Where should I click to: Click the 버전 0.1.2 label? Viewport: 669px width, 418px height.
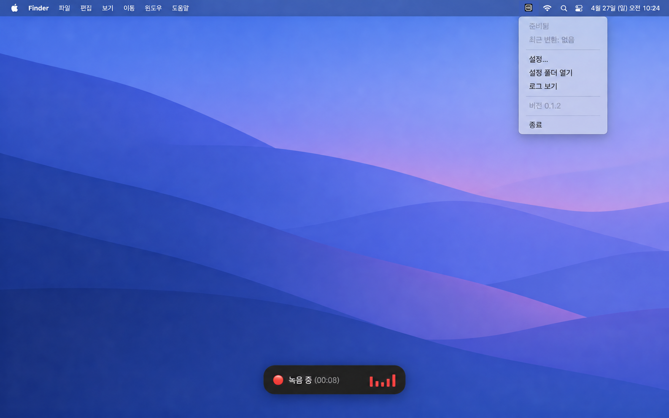[563, 106]
